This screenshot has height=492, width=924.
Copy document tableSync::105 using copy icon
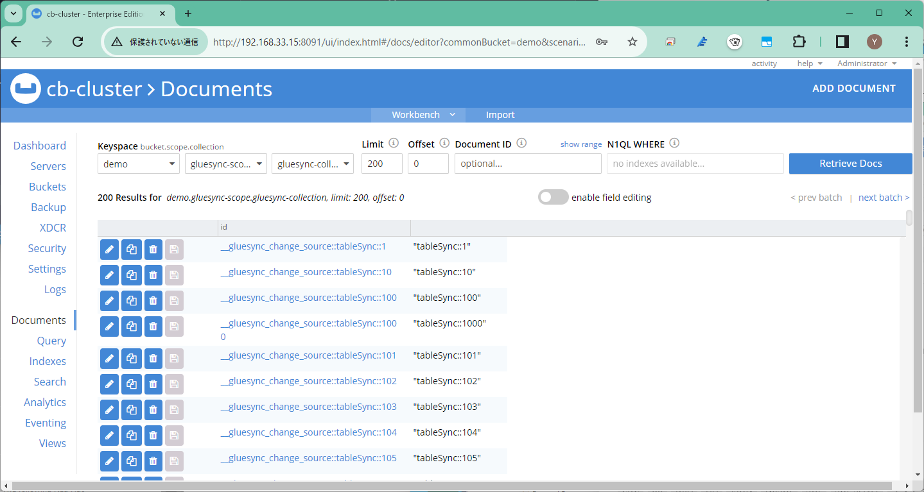pyautogui.click(x=131, y=461)
